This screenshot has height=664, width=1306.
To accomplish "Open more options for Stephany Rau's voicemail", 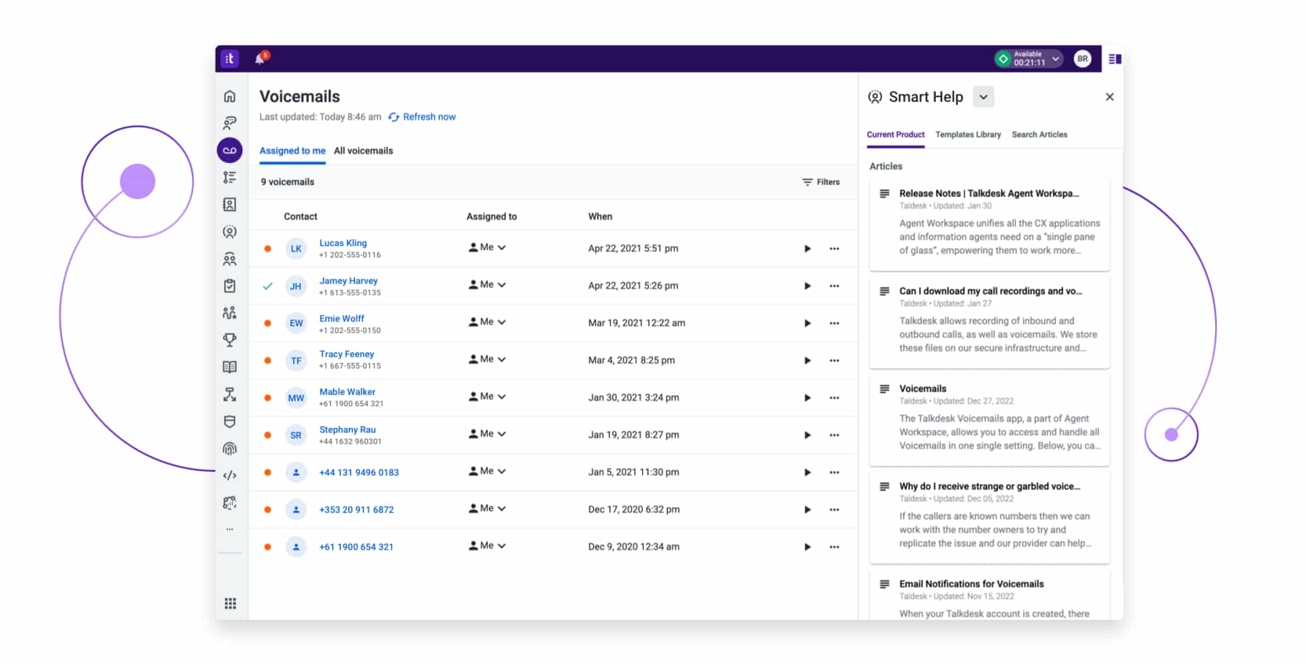I will tap(835, 435).
